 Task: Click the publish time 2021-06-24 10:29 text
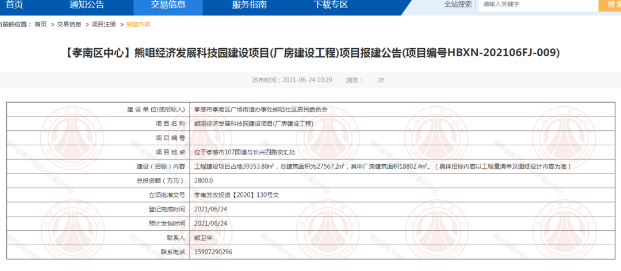coord(292,80)
